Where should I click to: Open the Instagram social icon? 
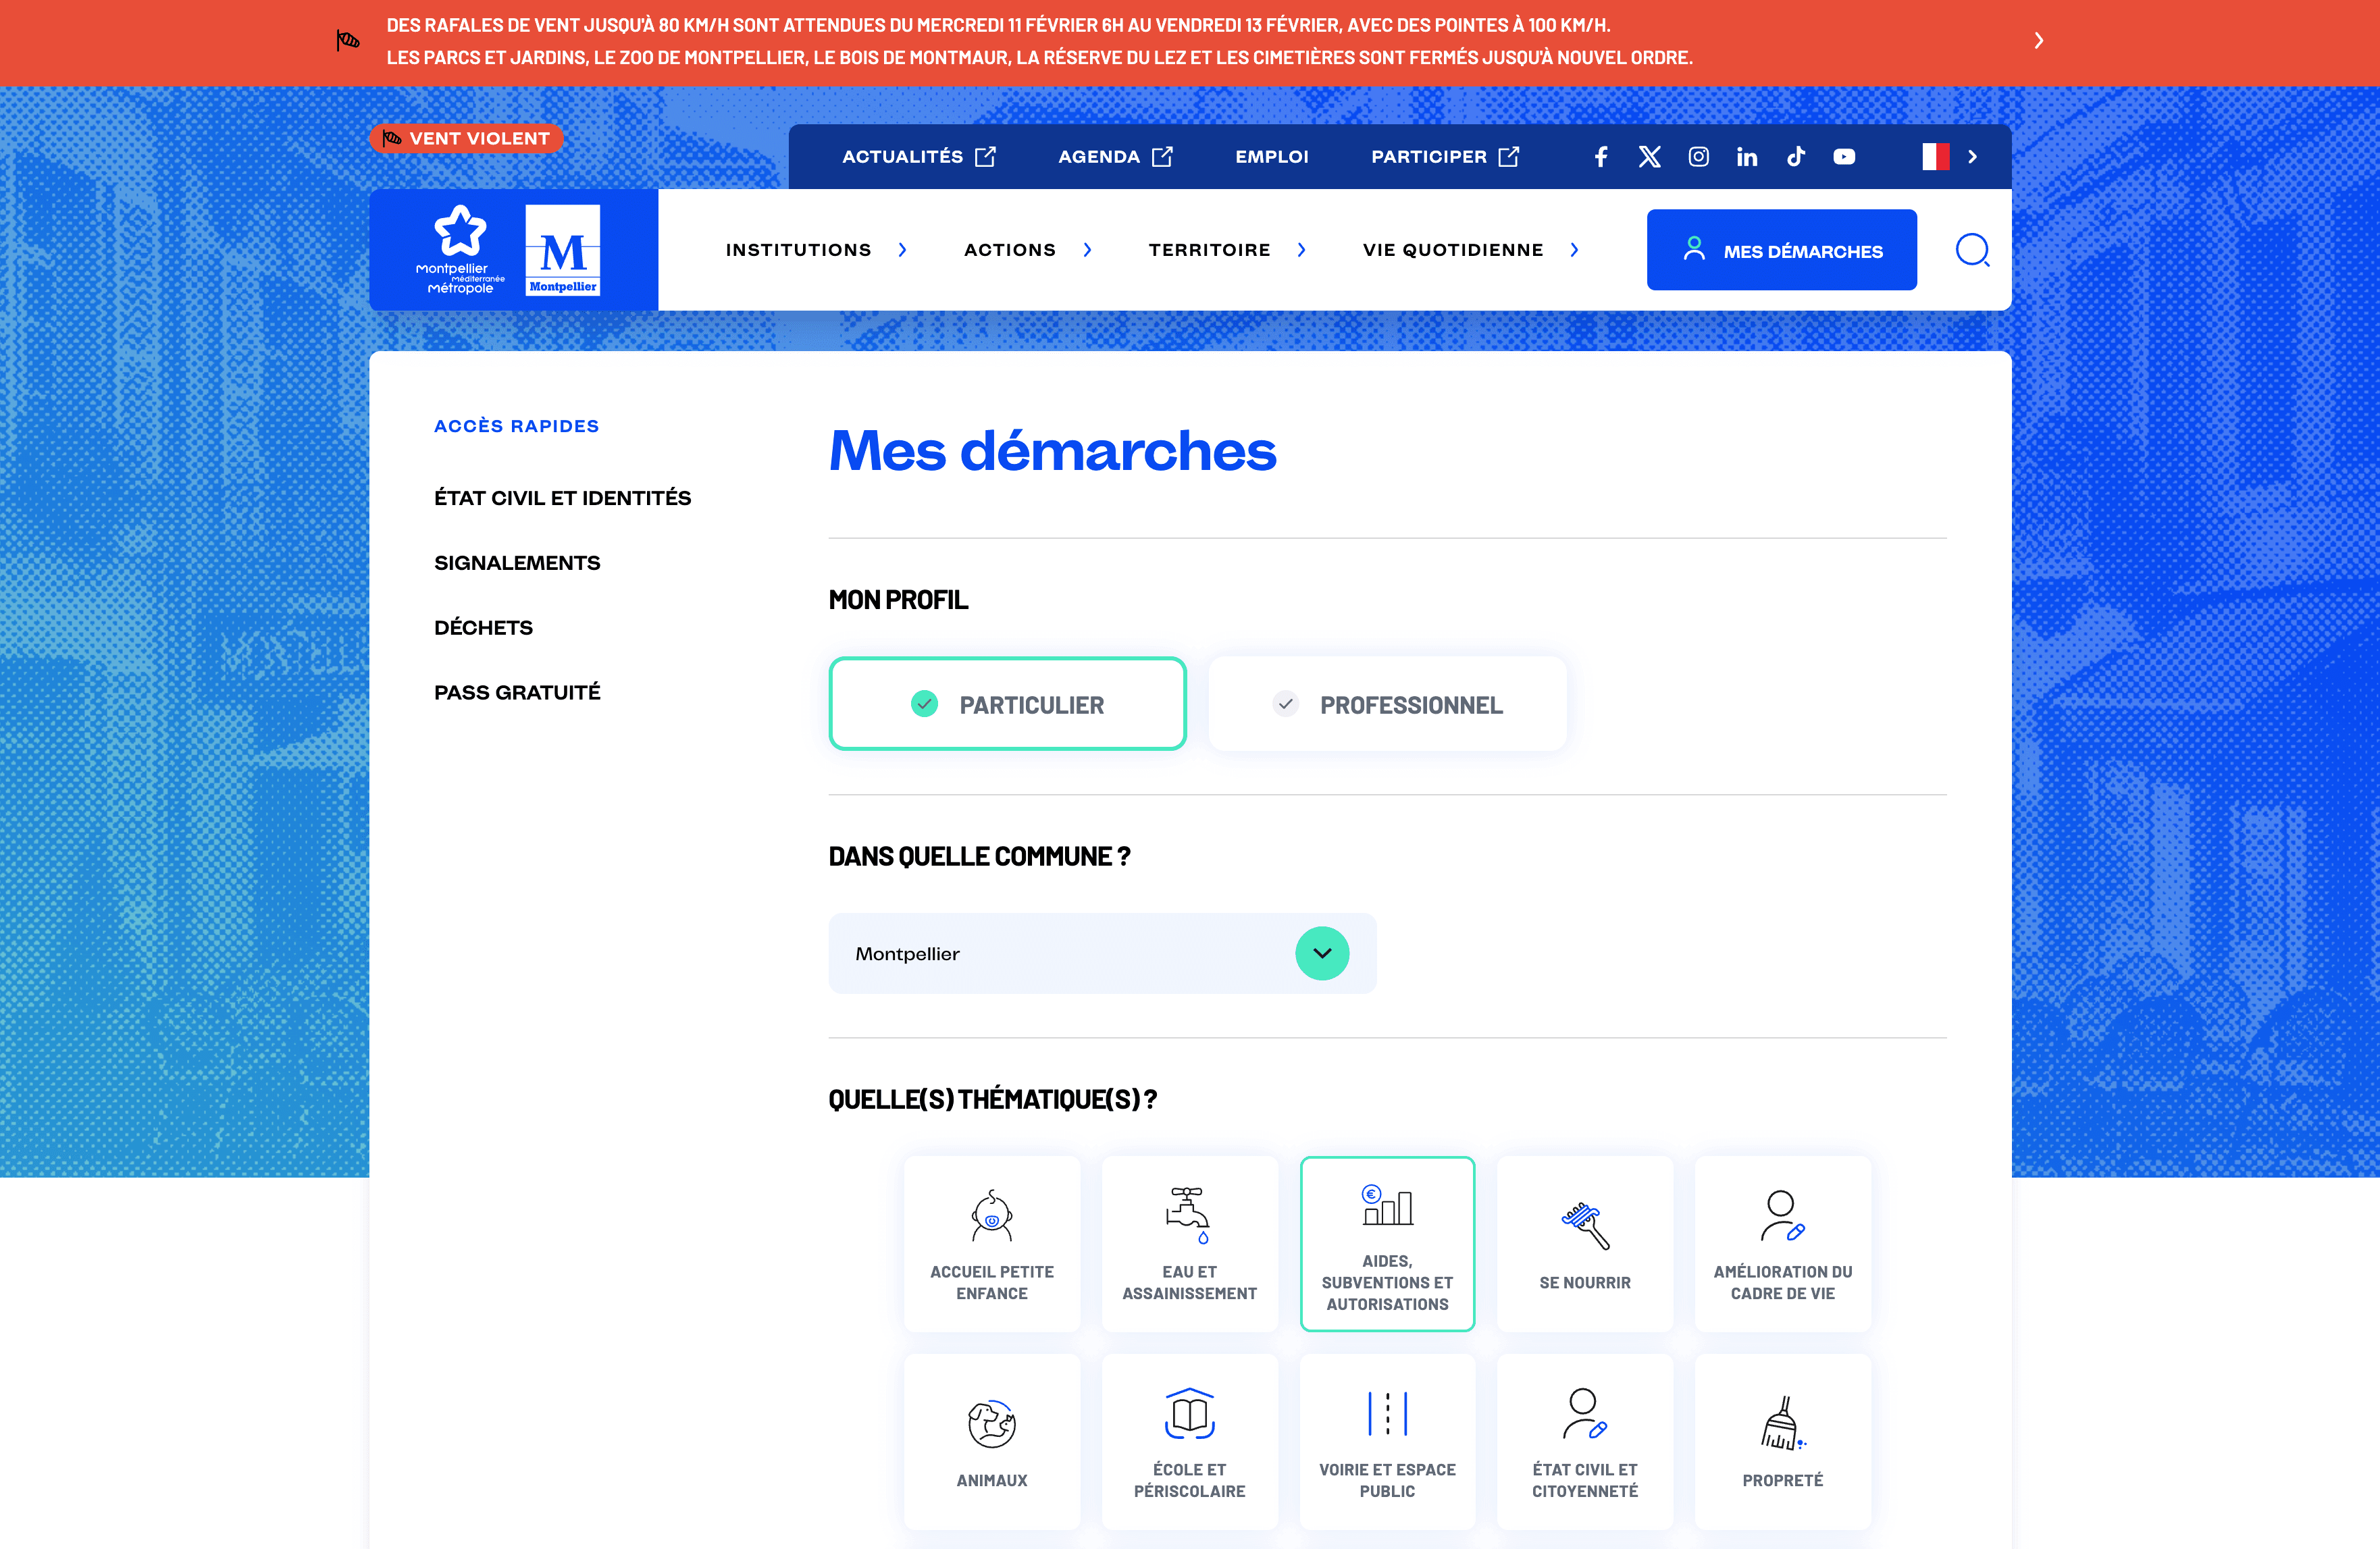pyautogui.click(x=1698, y=157)
